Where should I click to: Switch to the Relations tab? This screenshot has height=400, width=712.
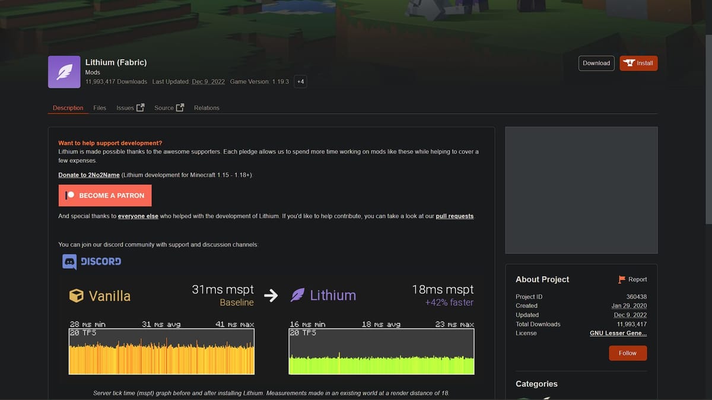(206, 108)
